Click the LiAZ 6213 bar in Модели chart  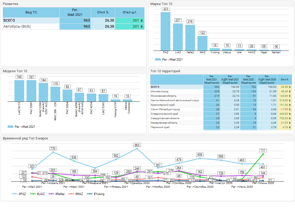pyautogui.click(x=19, y=91)
